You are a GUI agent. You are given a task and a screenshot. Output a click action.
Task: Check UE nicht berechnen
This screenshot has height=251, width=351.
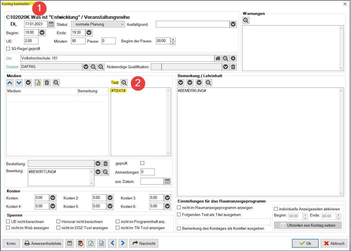(8, 222)
